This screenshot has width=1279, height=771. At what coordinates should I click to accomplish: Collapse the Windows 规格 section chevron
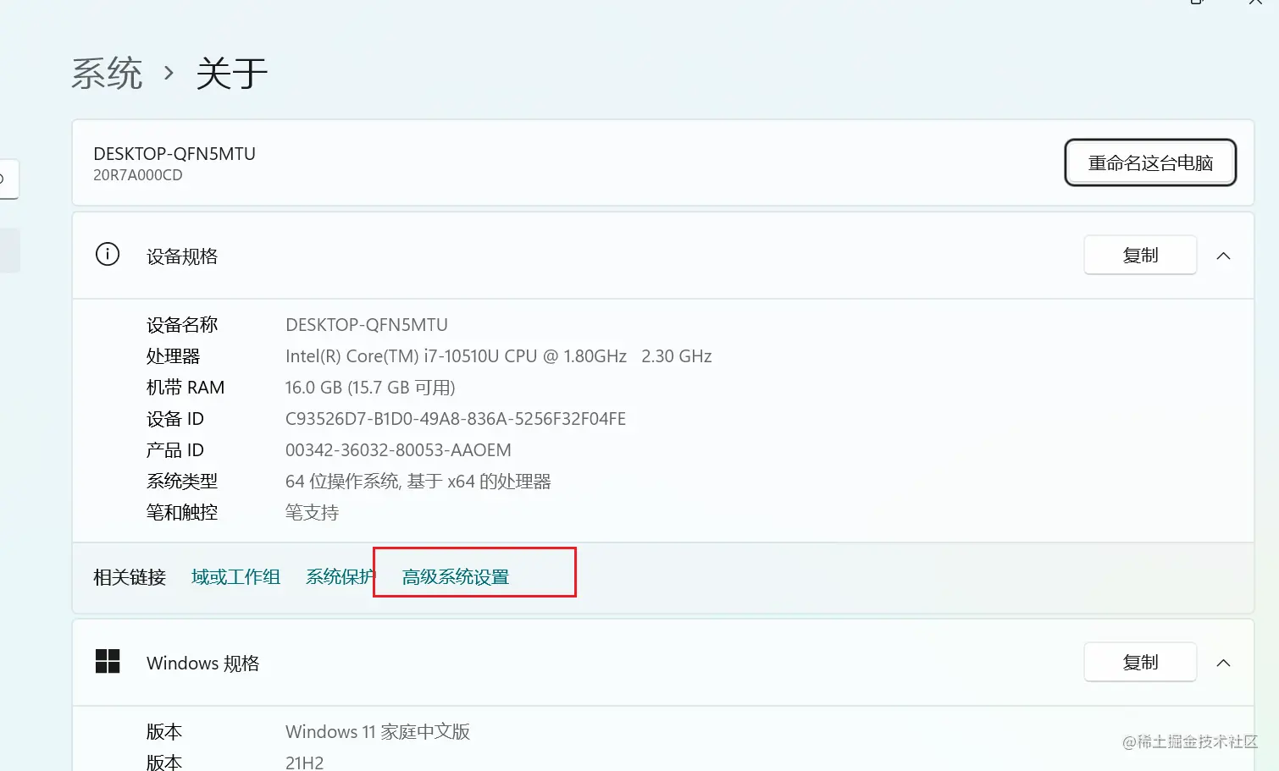point(1223,663)
